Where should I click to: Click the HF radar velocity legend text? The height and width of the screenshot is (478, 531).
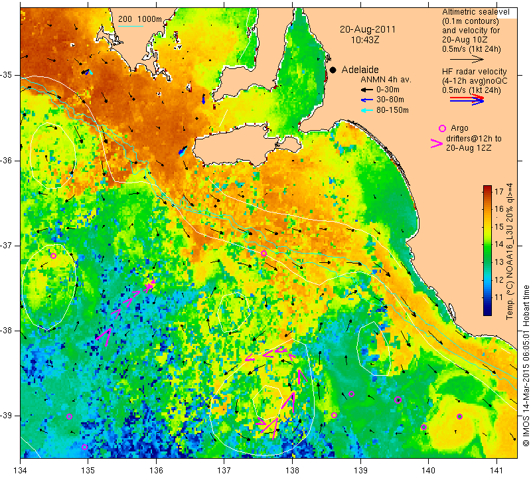pyautogui.click(x=474, y=72)
